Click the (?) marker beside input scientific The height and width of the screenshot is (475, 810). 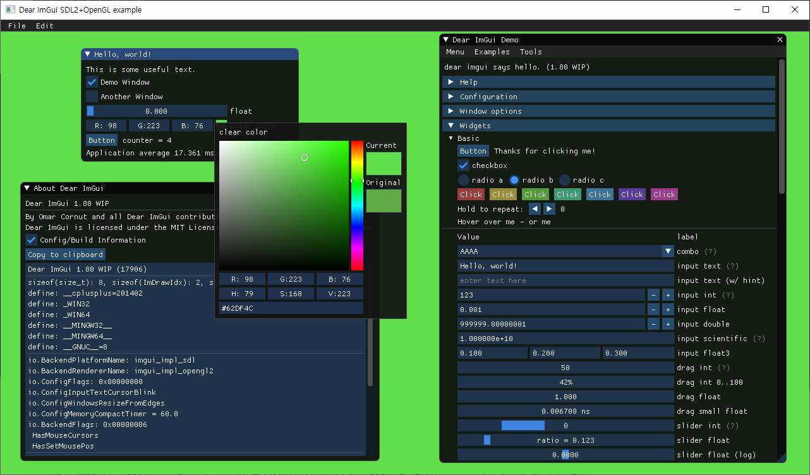(x=759, y=339)
